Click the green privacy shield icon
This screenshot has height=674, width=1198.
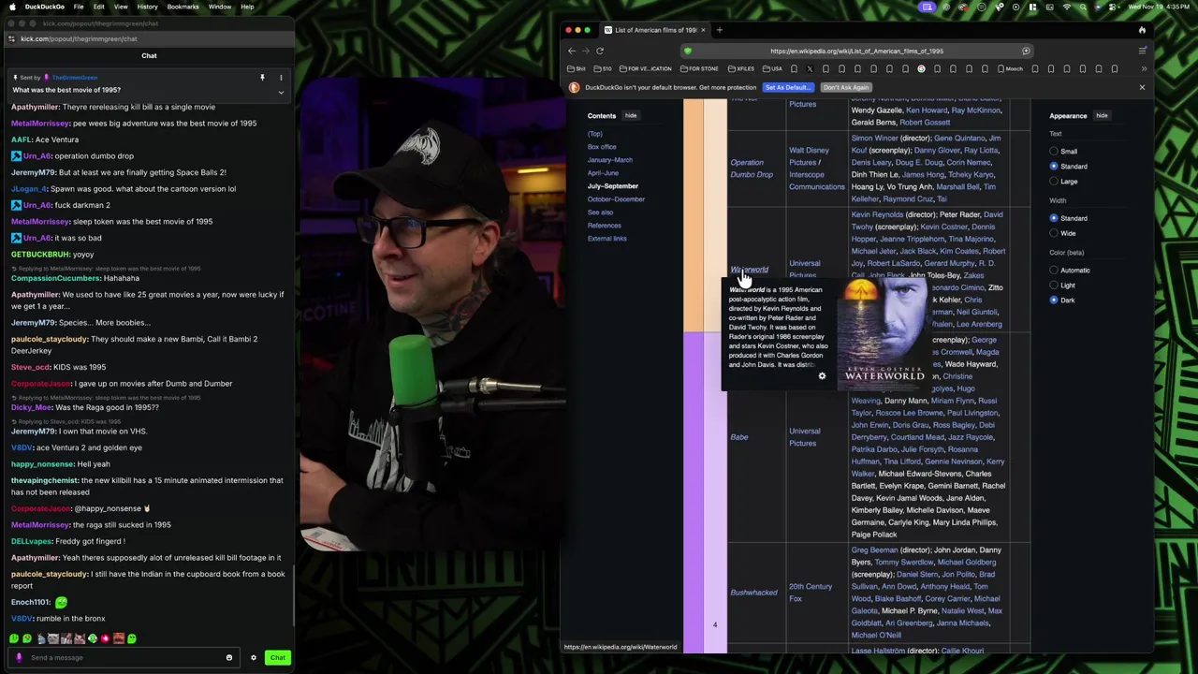click(x=688, y=51)
